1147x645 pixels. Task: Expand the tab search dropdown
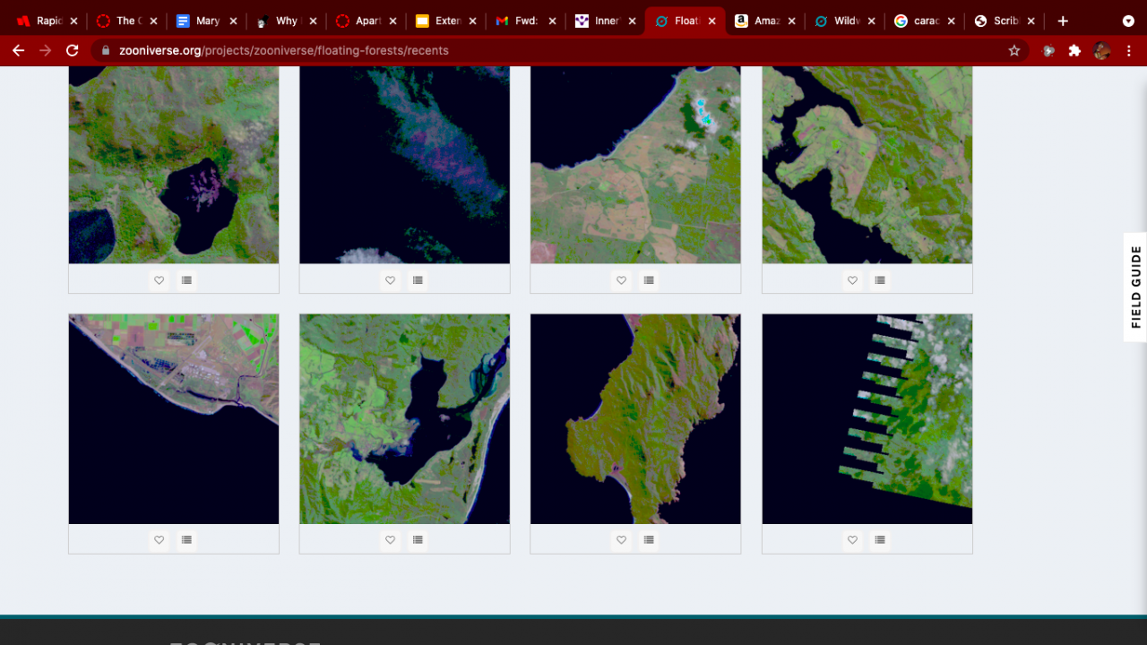point(1128,21)
